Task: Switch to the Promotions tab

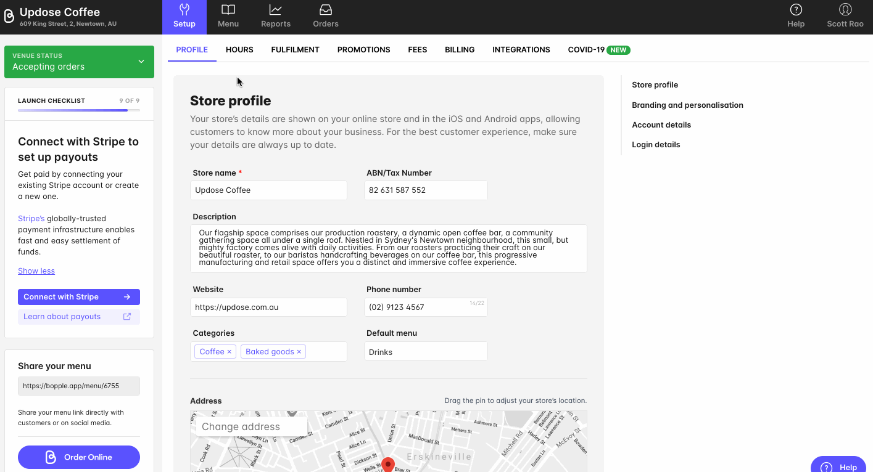Action: point(363,50)
